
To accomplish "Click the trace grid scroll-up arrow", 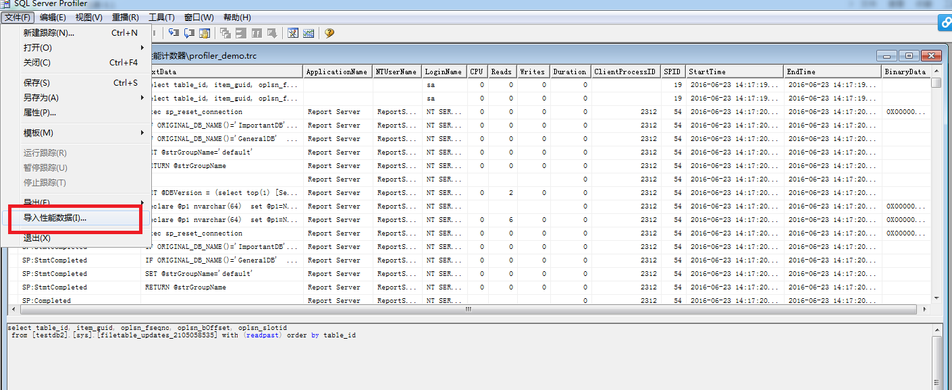I will click(936, 71).
